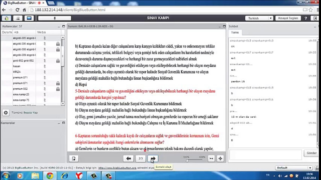Viewport: 321px width, 180px height.
Task: Click the headset audio join icon
Action: pyautogui.click(x=6, y=18)
